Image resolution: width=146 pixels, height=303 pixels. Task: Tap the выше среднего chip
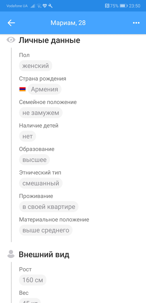coord(46,230)
